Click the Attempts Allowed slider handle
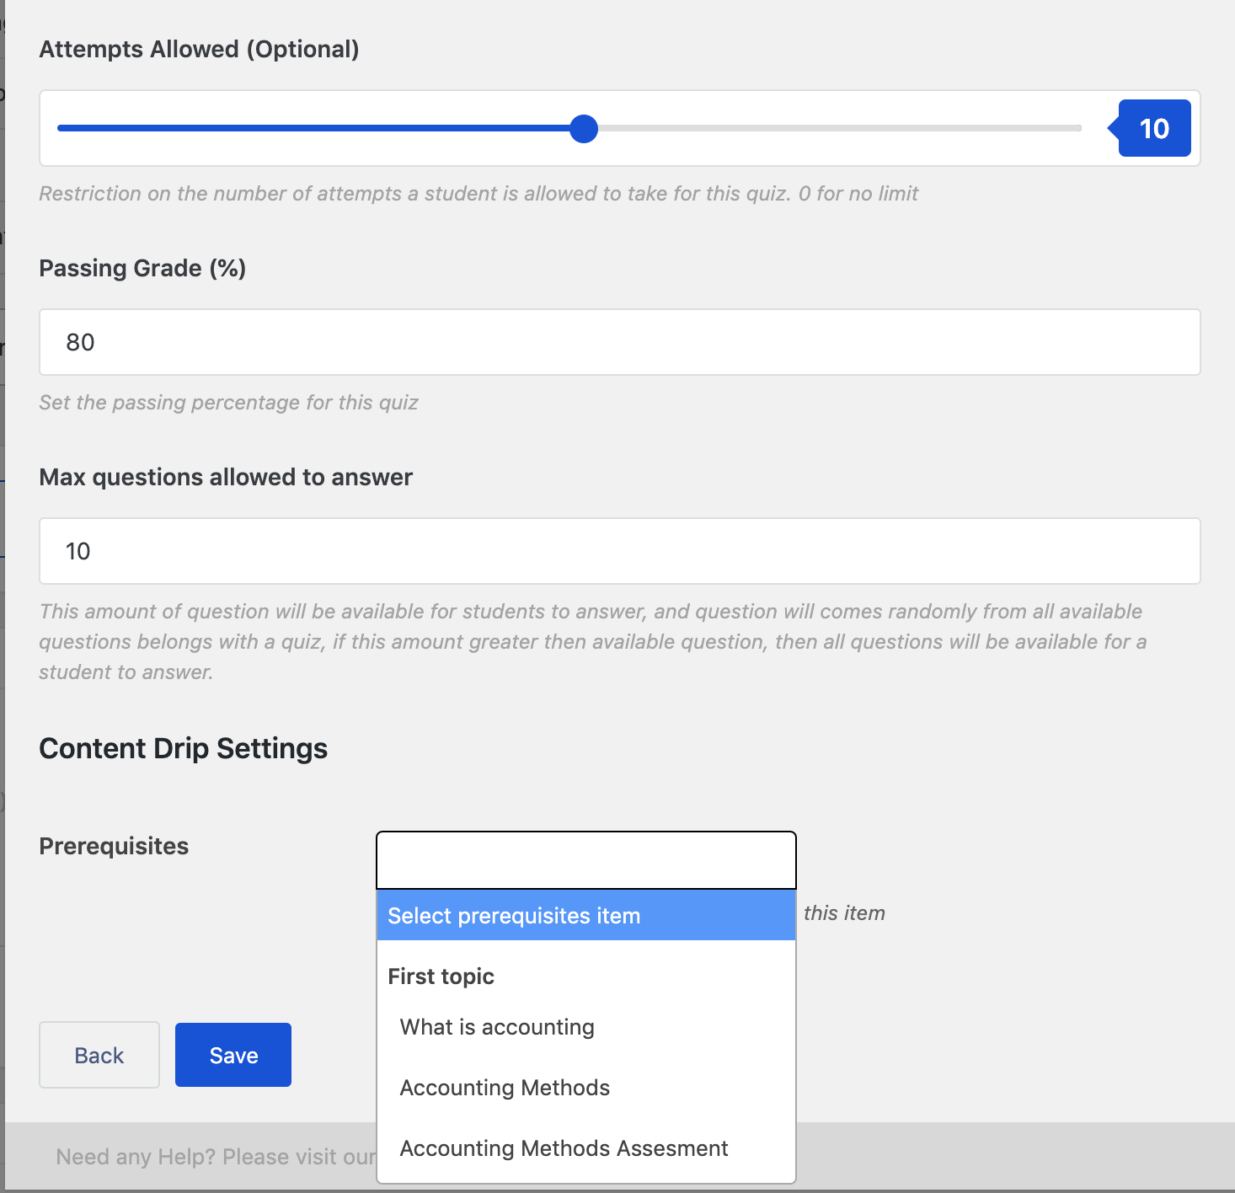The width and height of the screenshot is (1235, 1193). 584,129
